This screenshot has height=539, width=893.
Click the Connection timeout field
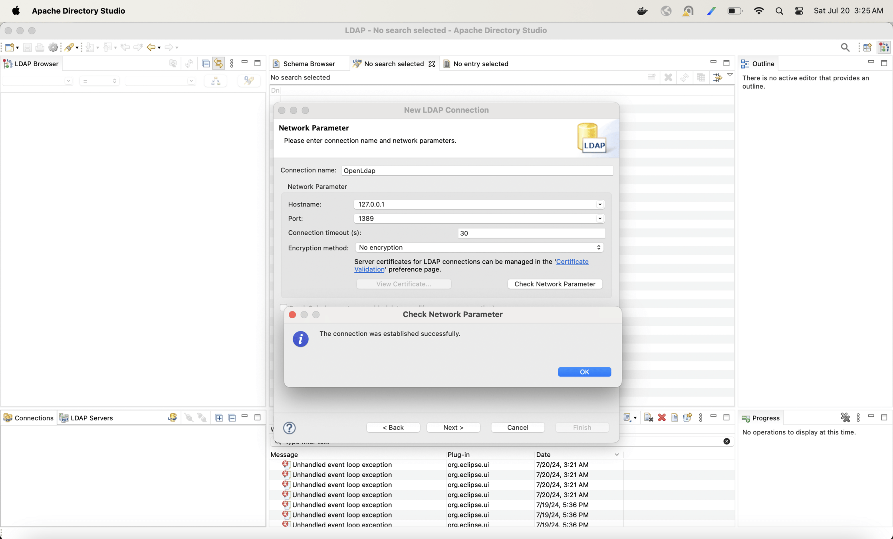tap(531, 233)
